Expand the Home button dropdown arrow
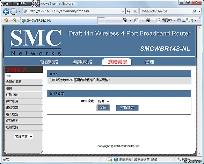This screenshot has width=204, height=164. point(130,20)
